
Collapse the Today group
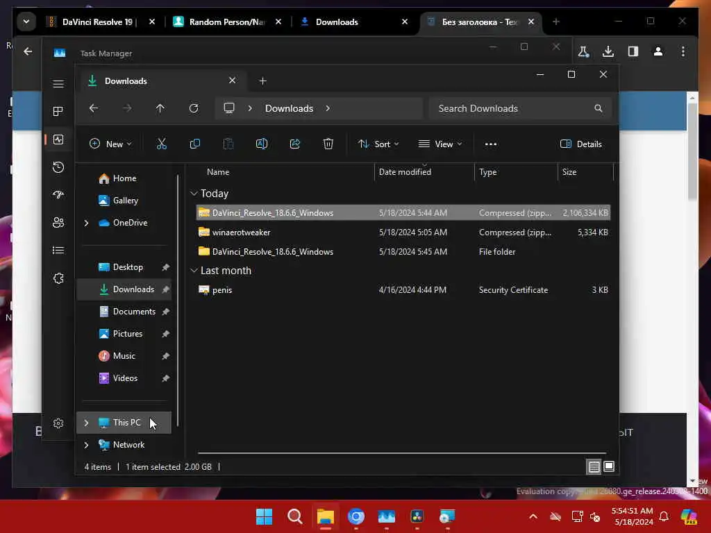[x=194, y=194]
